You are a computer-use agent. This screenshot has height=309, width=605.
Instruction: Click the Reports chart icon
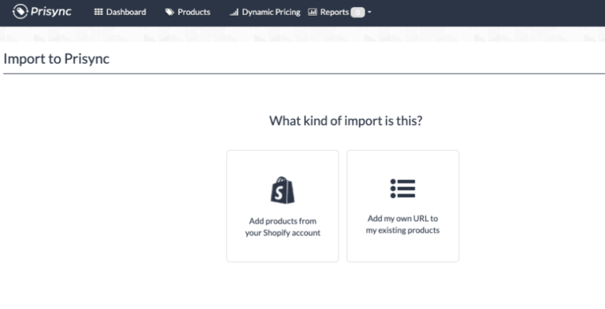point(312,13)
